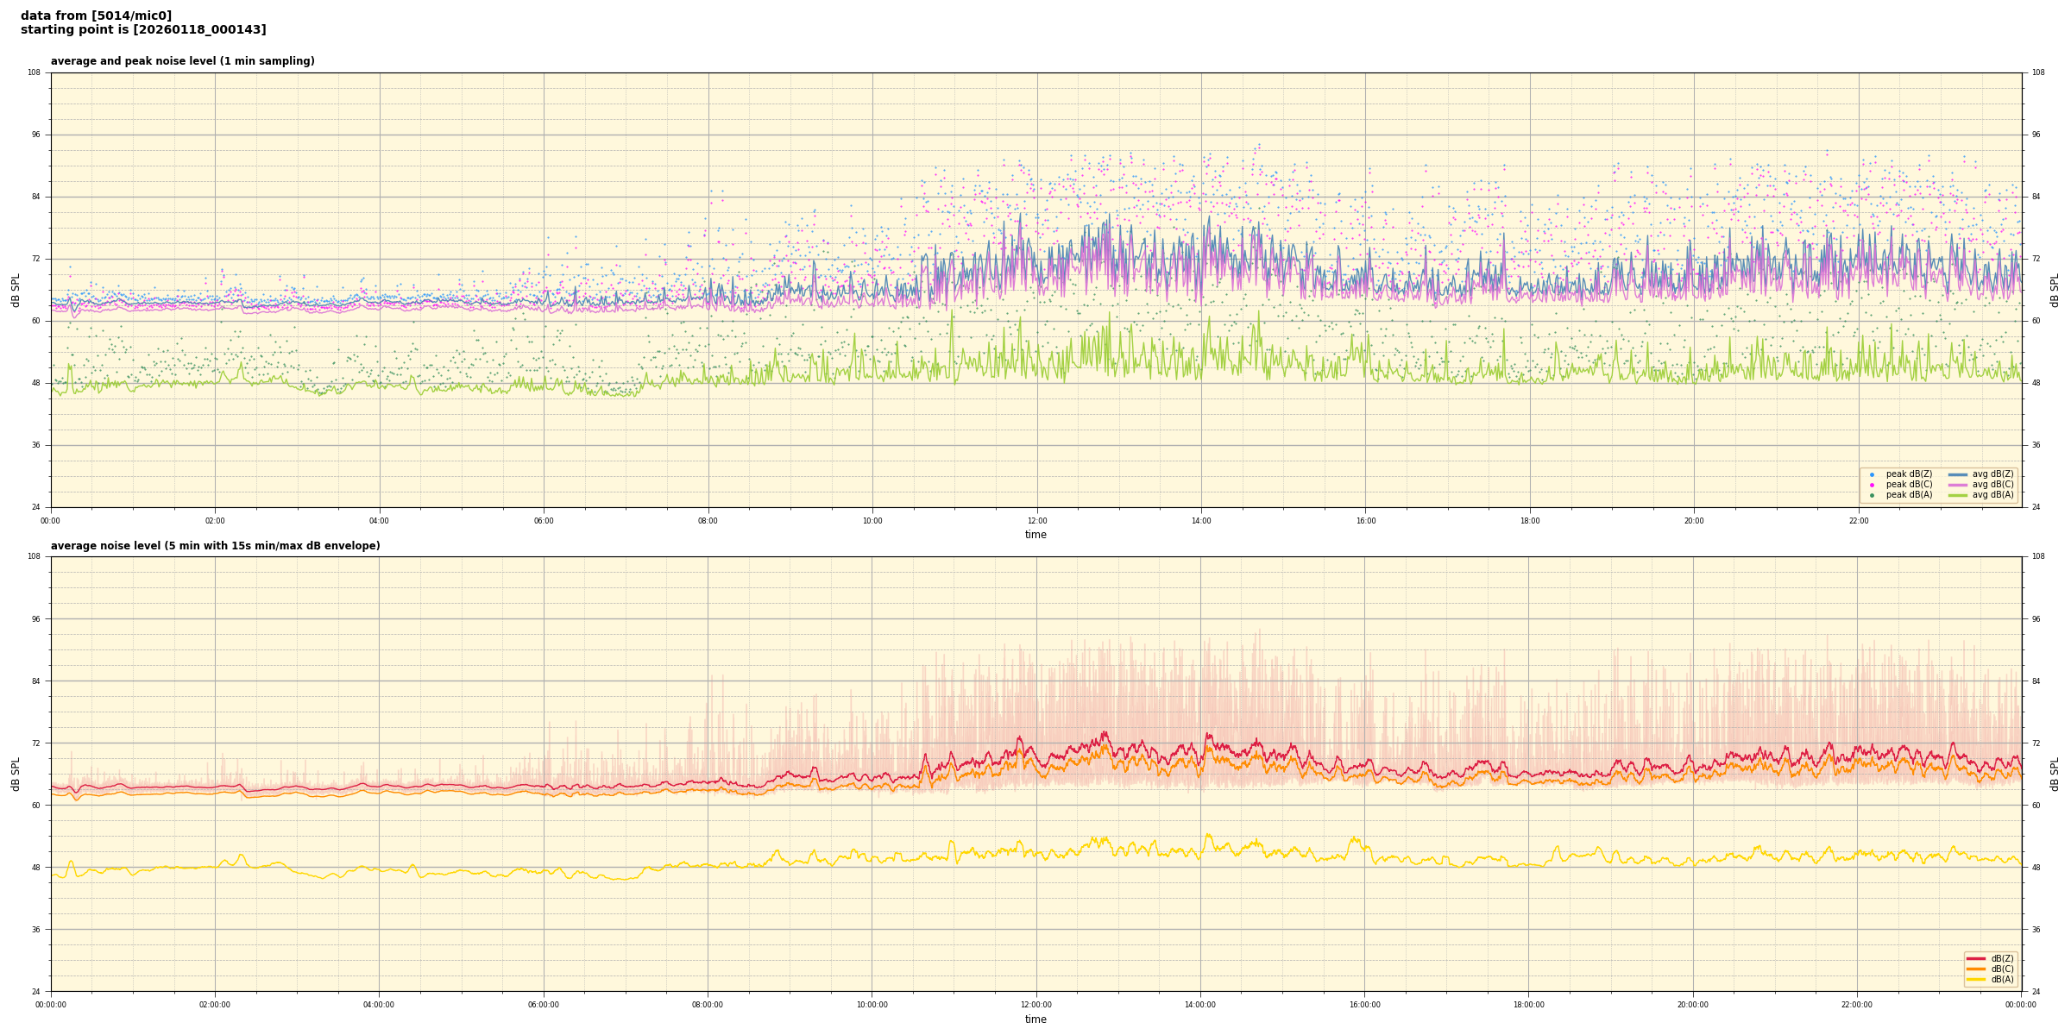Click the blue peak dB(Z) legend marker
This screenshot has width=2071, height=1035.
pos(1872,474)
